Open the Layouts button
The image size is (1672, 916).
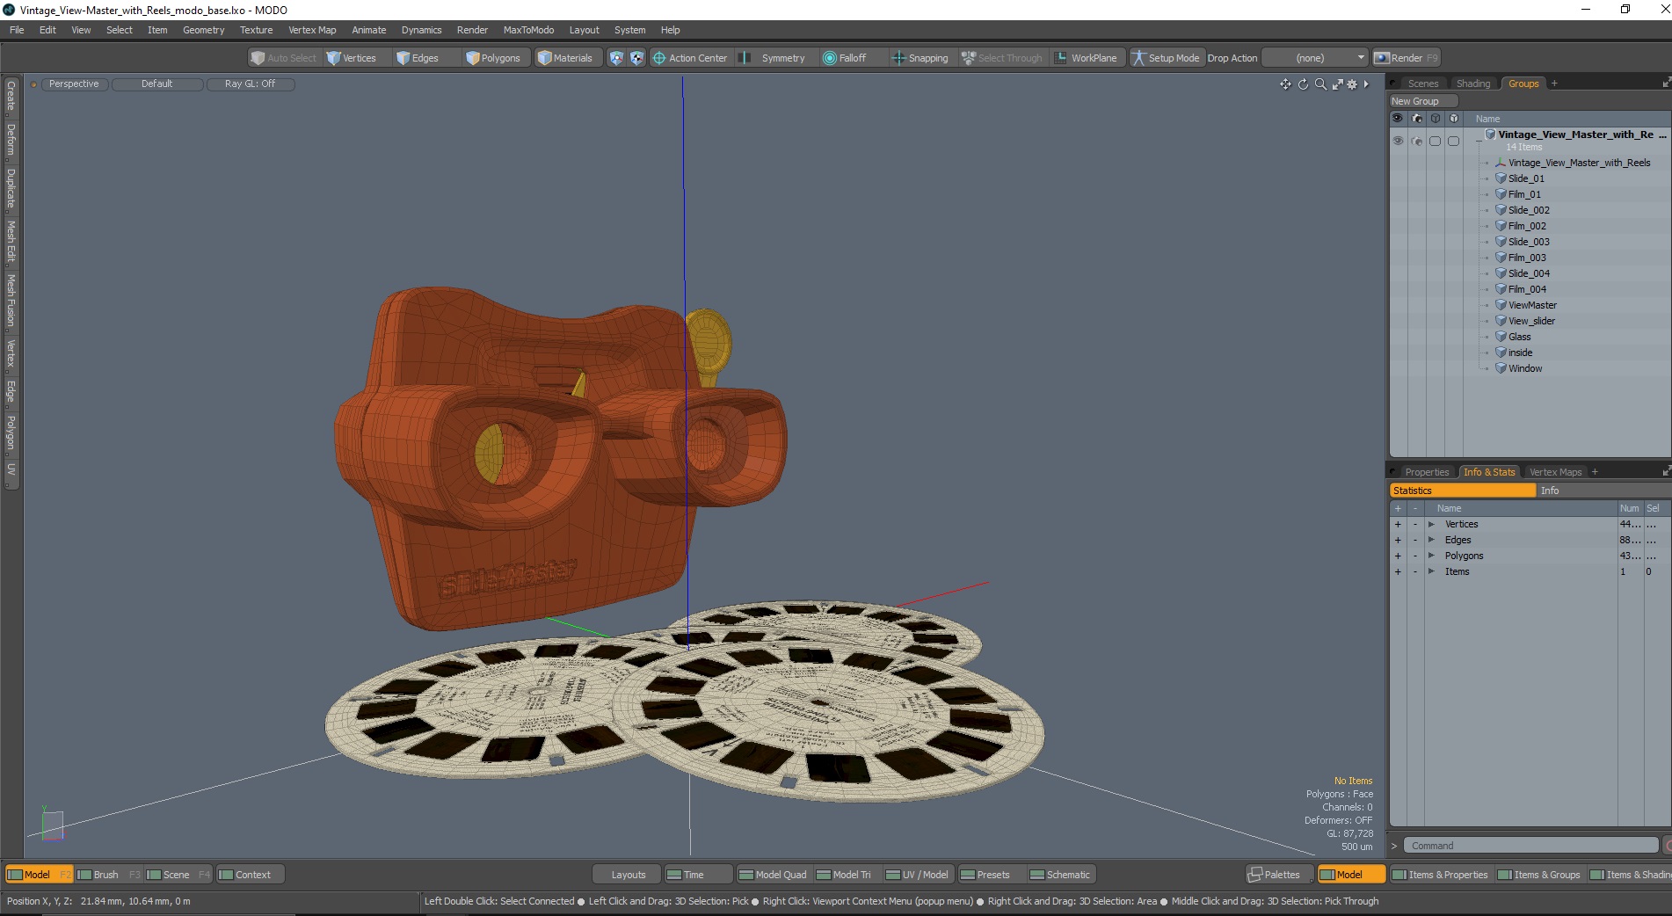click(628, 875)
